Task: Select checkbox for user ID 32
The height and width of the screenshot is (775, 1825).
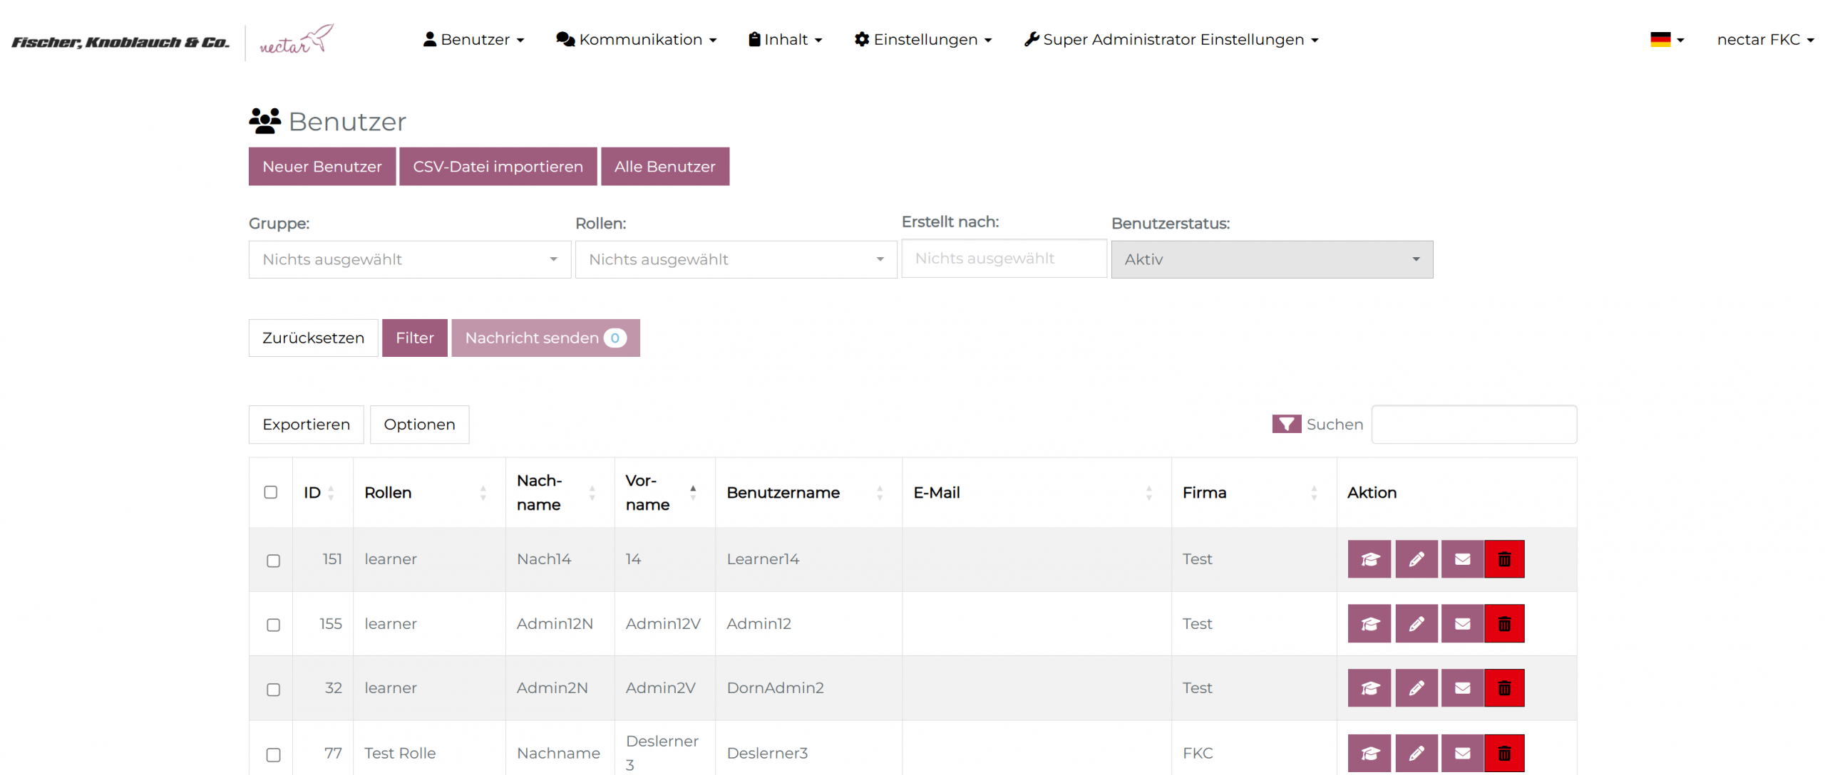Action: [x=273, y=690]
